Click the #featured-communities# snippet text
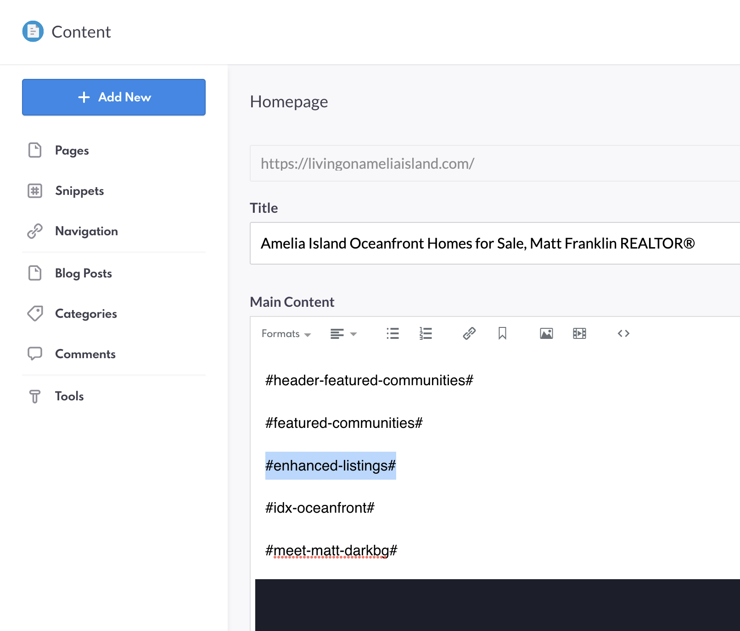Viewport: 740px width, 631px height. click(x=344, y=423)
